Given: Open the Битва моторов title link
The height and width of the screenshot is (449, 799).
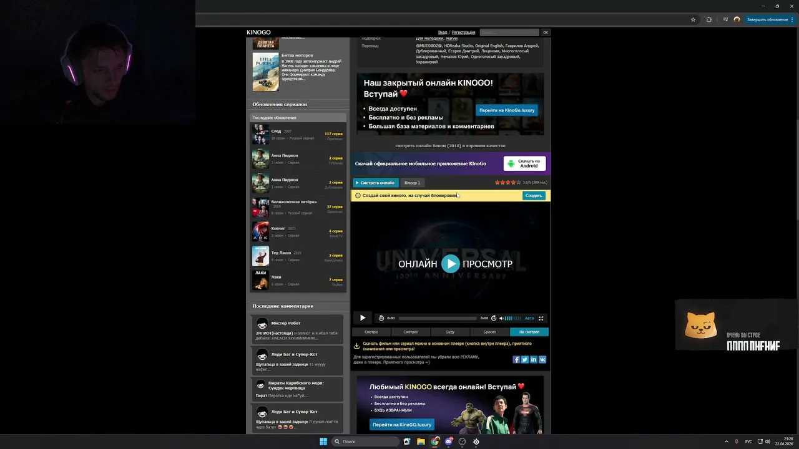Looking at the screenshot, I should point(297,56).
